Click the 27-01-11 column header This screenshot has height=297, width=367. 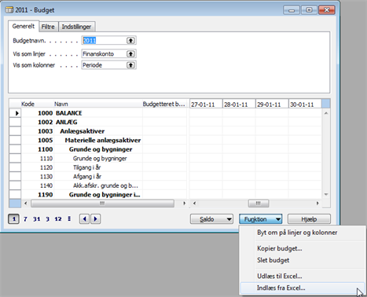coord(206,104)
